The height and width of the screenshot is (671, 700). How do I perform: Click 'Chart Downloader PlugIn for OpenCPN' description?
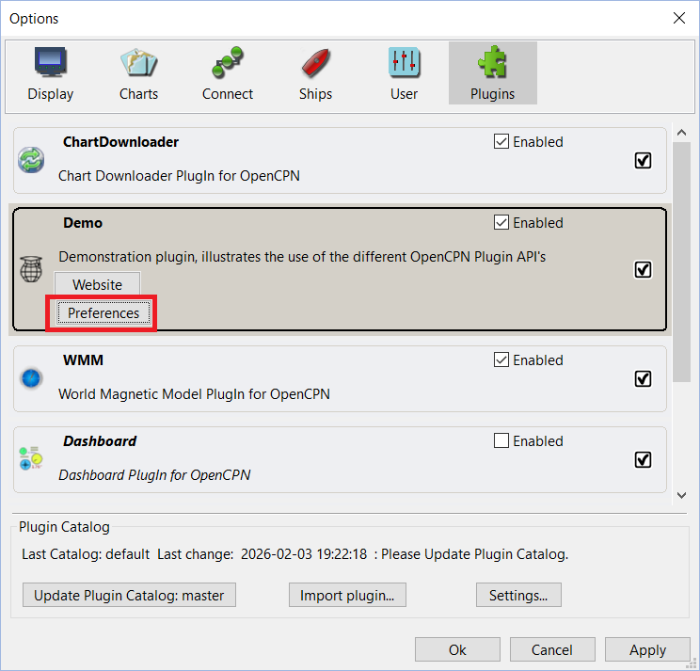click(x=179, y=175)
